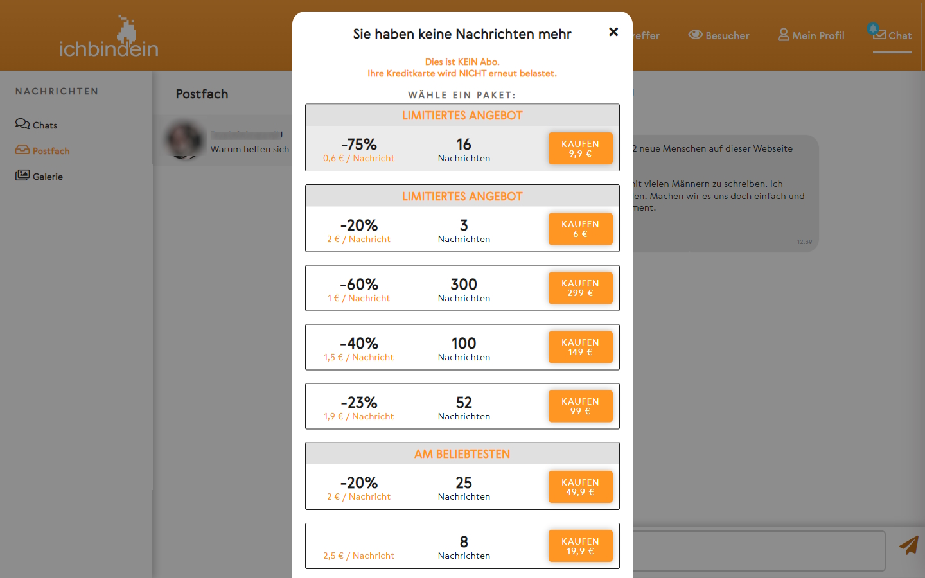Purchase the 52 Nachrichten package
The image size is (925, 578).
(580, 406)
